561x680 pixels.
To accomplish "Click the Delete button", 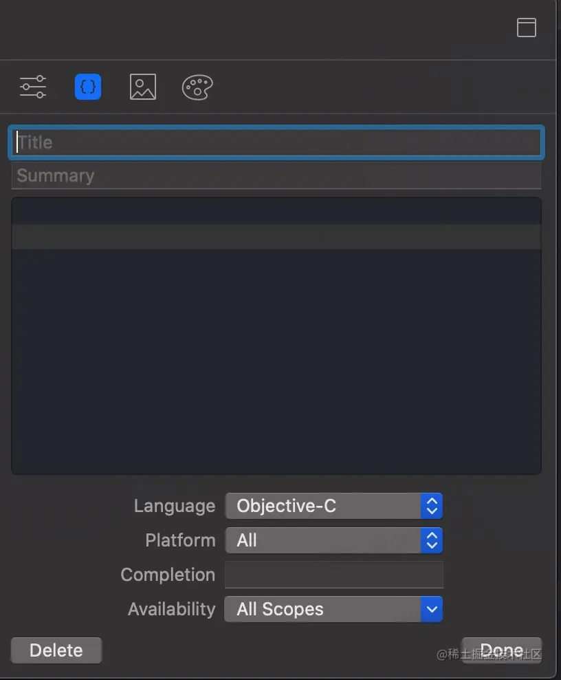I will point(56,650).
